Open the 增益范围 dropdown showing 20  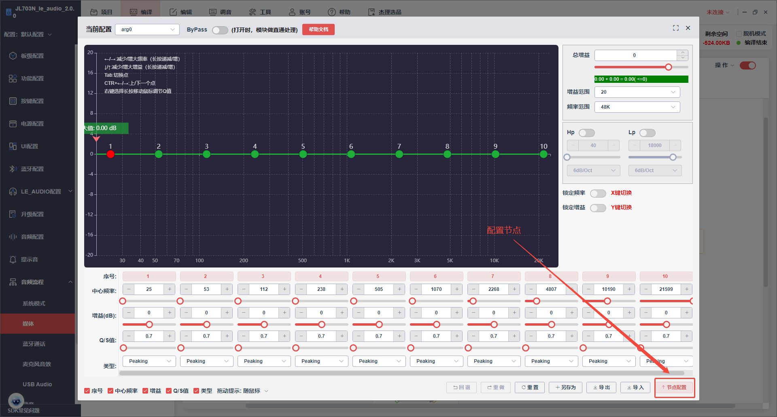(x=637, y=92)
